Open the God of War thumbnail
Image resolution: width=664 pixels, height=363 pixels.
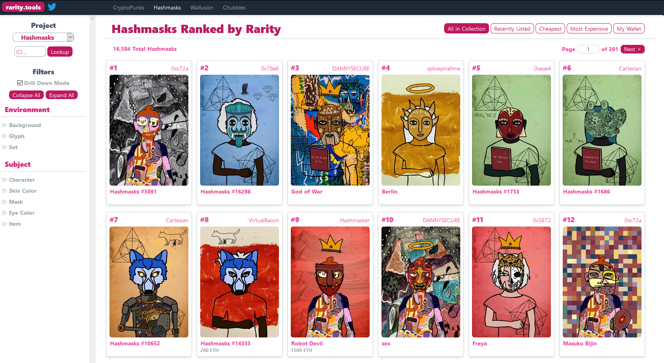click(330, 130)
